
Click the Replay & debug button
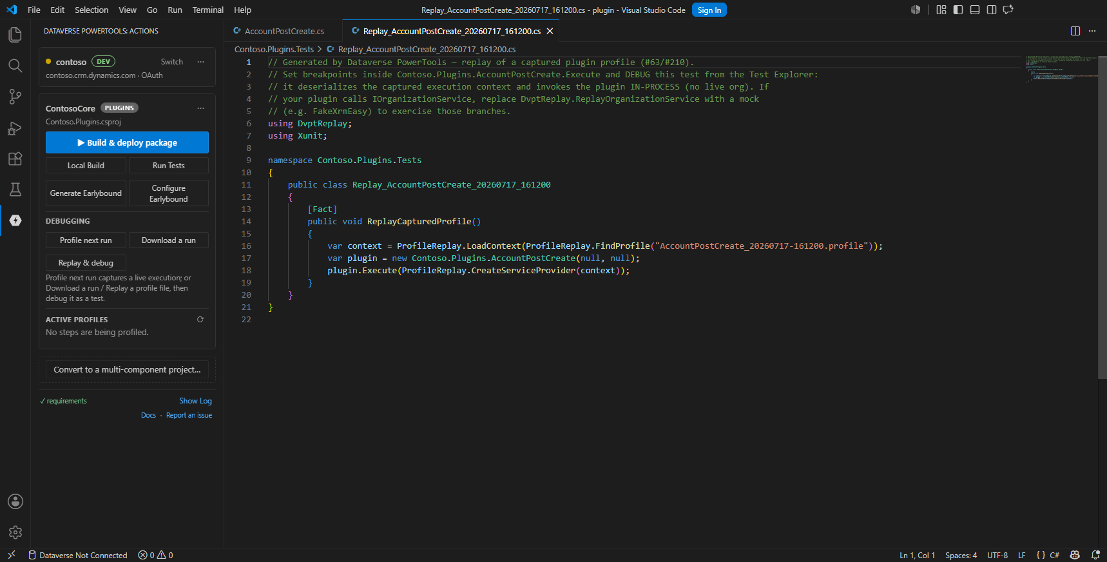[x=86, y=263]
